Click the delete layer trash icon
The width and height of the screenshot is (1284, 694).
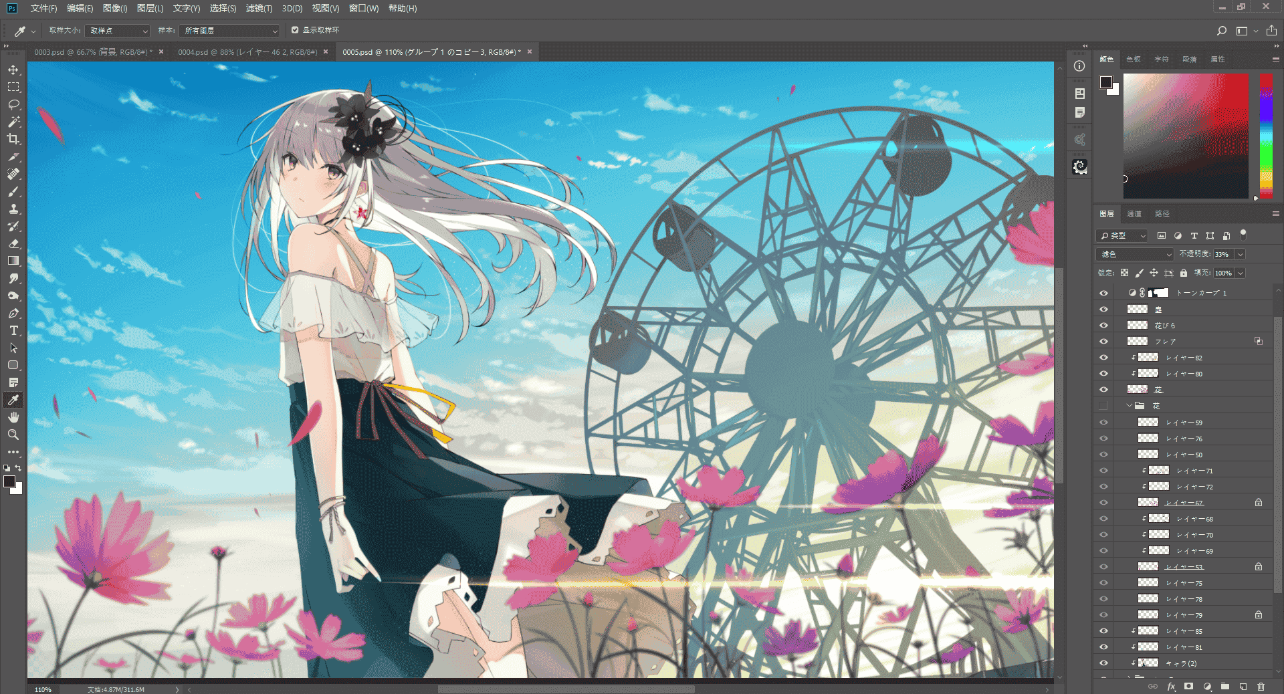click(x=1261, y=687)
